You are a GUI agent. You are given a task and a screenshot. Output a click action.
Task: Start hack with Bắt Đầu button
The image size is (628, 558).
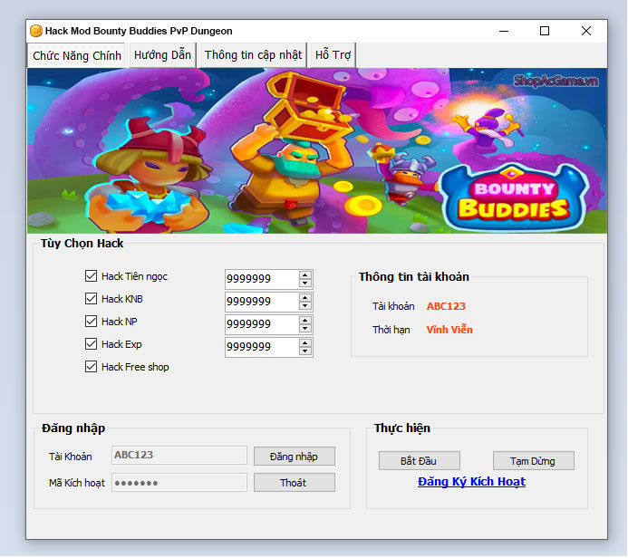[420, 461]
